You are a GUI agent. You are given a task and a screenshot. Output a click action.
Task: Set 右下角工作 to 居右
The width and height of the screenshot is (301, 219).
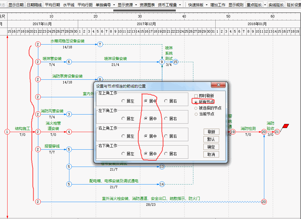pos(166,153)
